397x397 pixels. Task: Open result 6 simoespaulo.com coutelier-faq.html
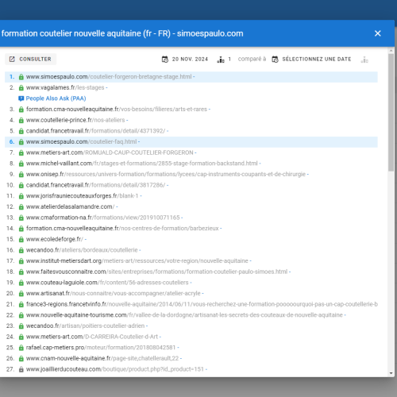pyautogui.click(x=81, y=142)
